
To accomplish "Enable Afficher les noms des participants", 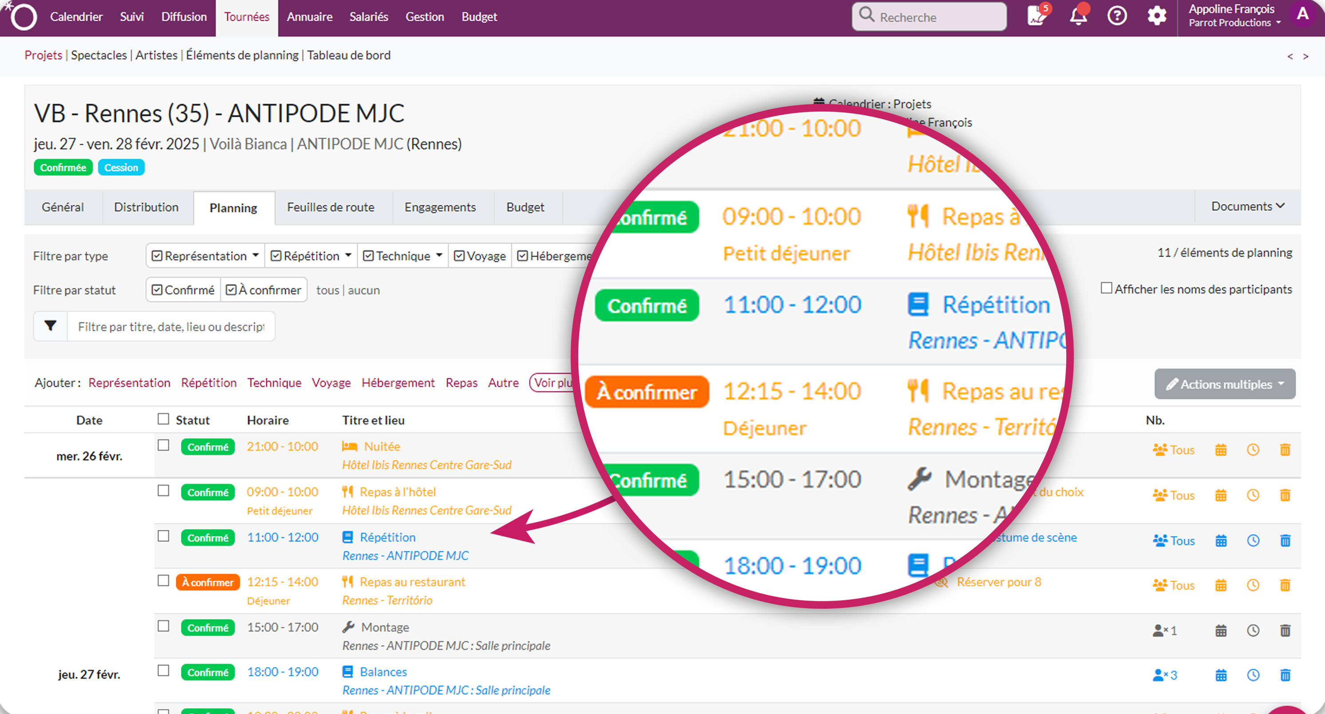I will tap(1106, 288).
